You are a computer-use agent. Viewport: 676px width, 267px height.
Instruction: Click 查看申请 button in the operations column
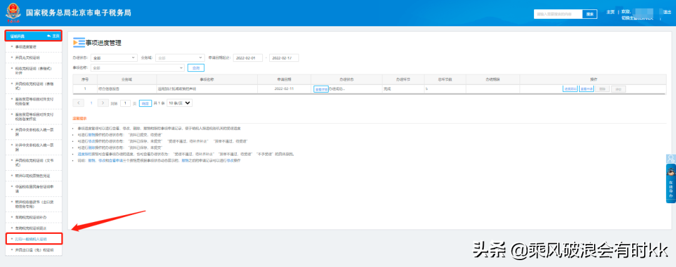tap(586, 89)
